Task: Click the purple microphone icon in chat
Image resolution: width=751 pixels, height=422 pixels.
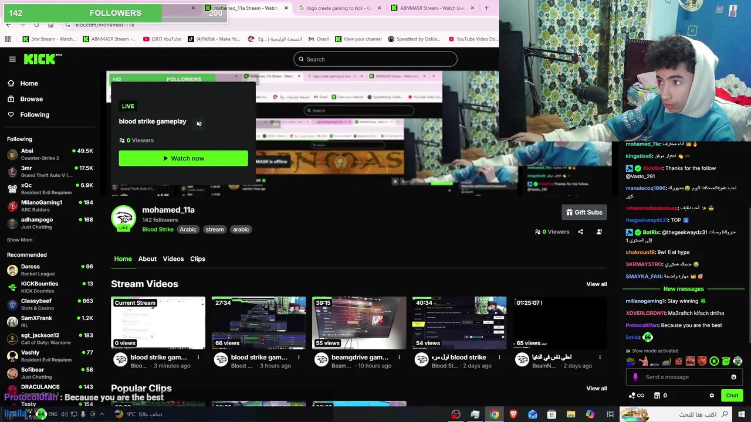Action: click(635, 377)
